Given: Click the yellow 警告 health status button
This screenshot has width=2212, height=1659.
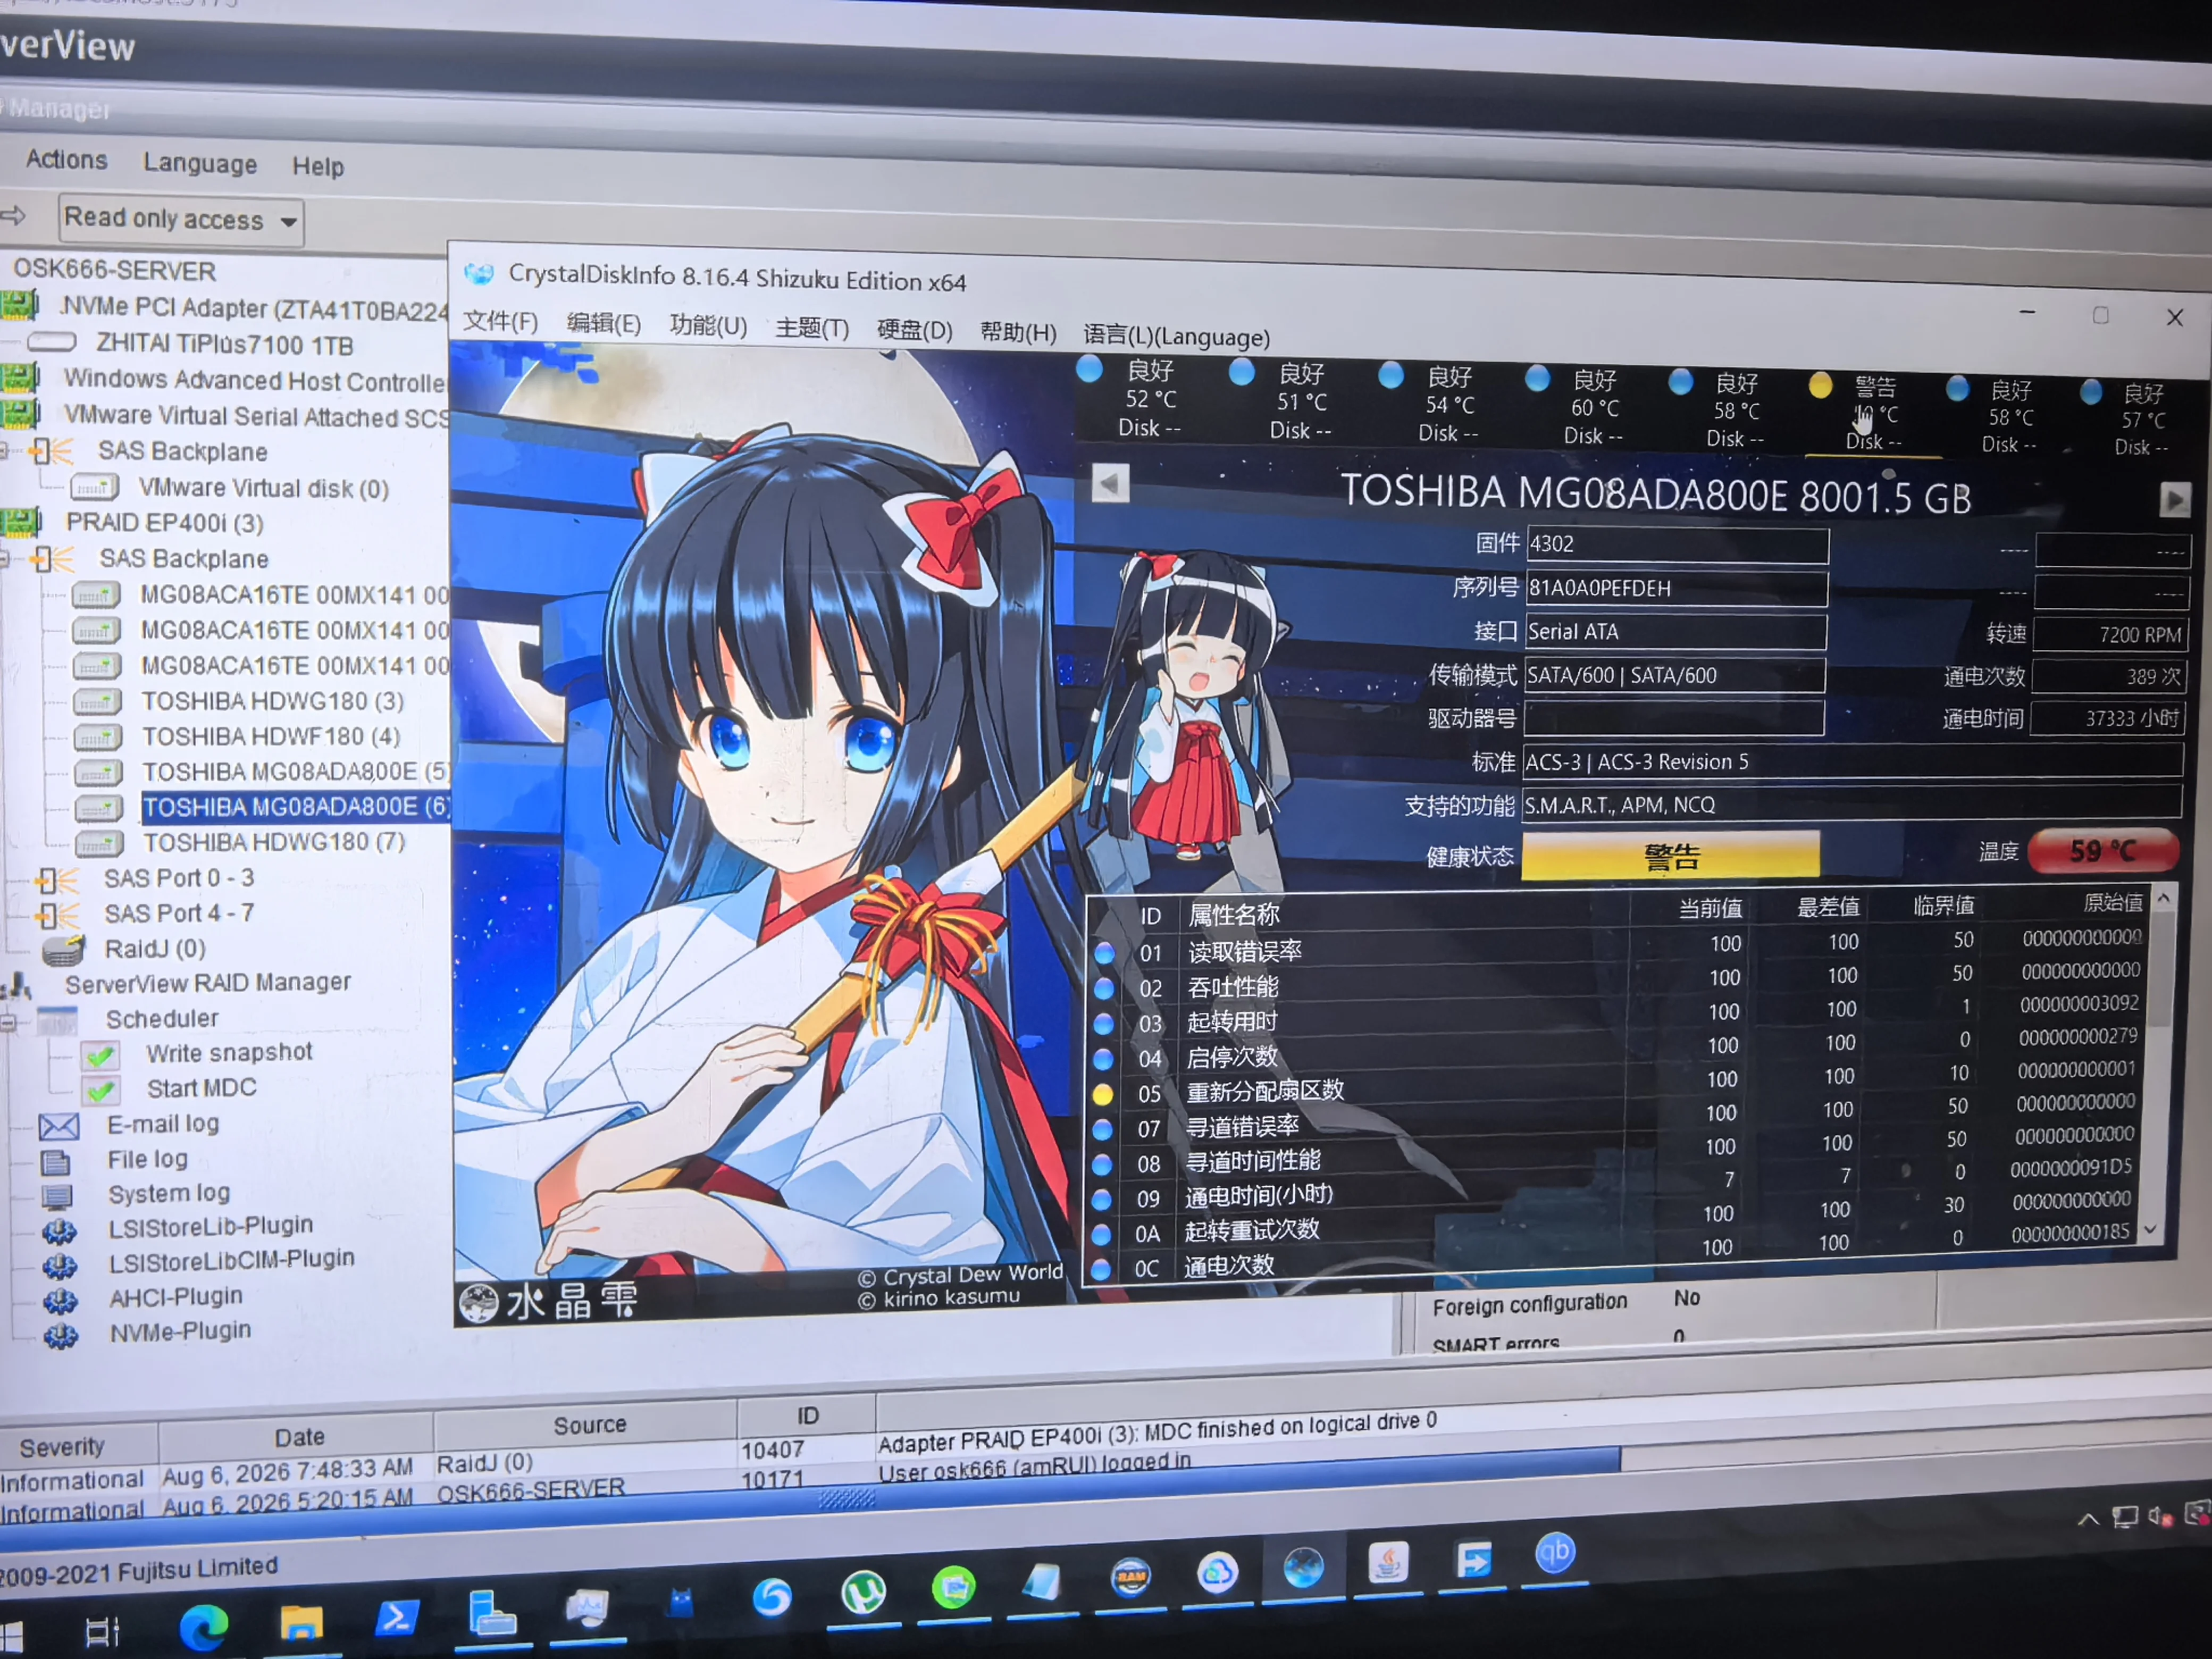Looking at the screenshot, I should (1670, 856).
